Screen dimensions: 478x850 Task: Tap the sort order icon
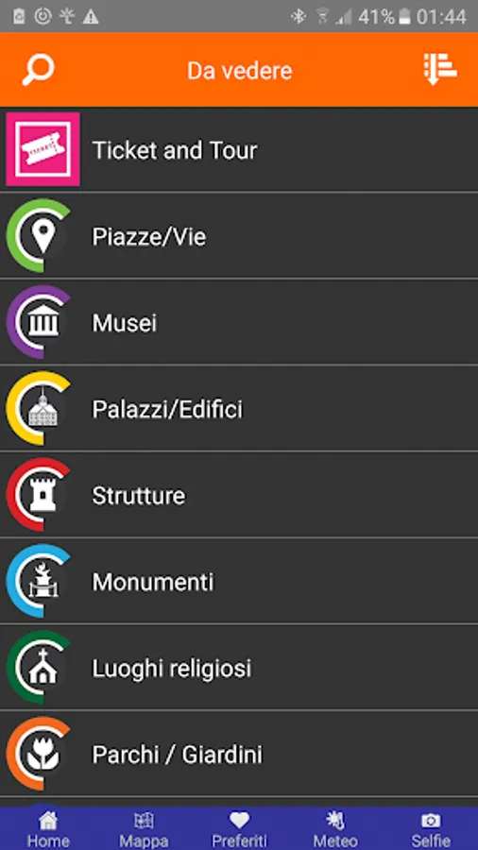[x=440, y=69]
